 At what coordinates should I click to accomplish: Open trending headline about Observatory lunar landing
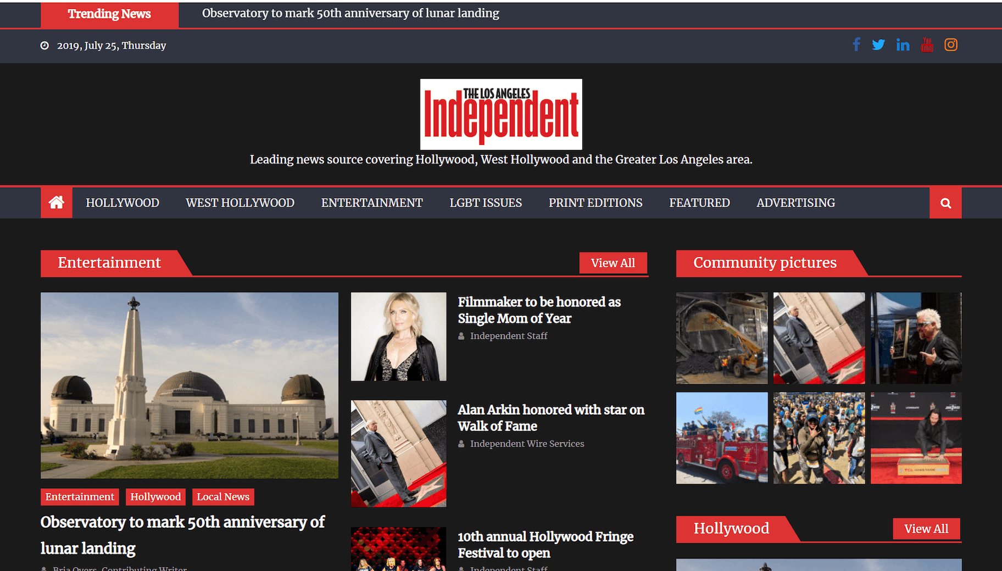[350, 13]
